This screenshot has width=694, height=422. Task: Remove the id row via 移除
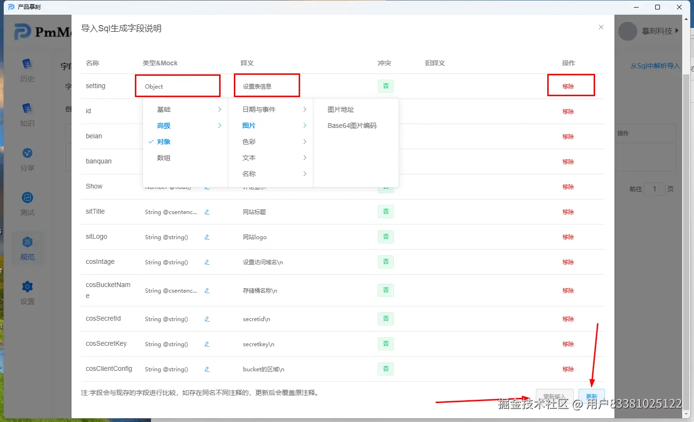pos(568,111)
